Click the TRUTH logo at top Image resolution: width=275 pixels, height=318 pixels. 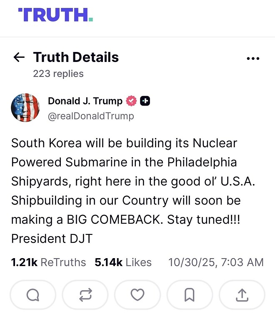click(55, 15)
